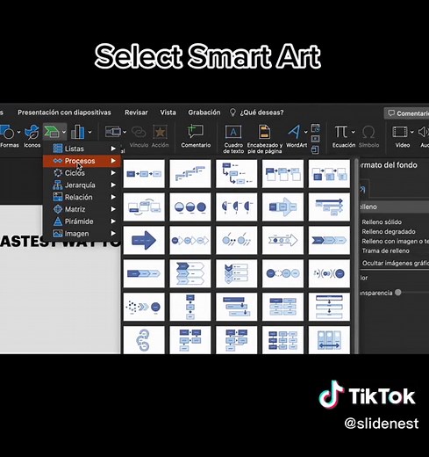
Task: Expand the Pirámide submenu arrow
Action: (113, 221)
